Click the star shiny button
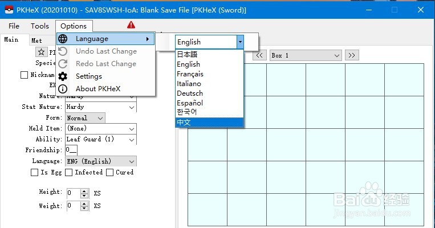This screenshot has height=228, width=435. (x=42, y=52)
